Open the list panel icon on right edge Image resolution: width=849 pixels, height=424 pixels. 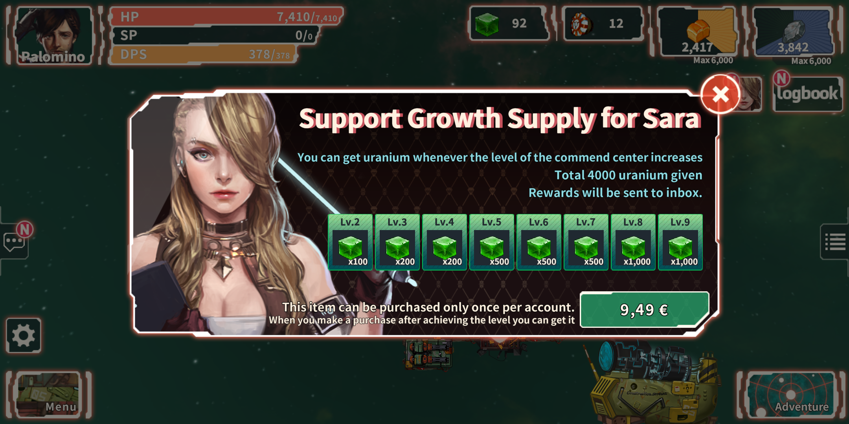835,242
